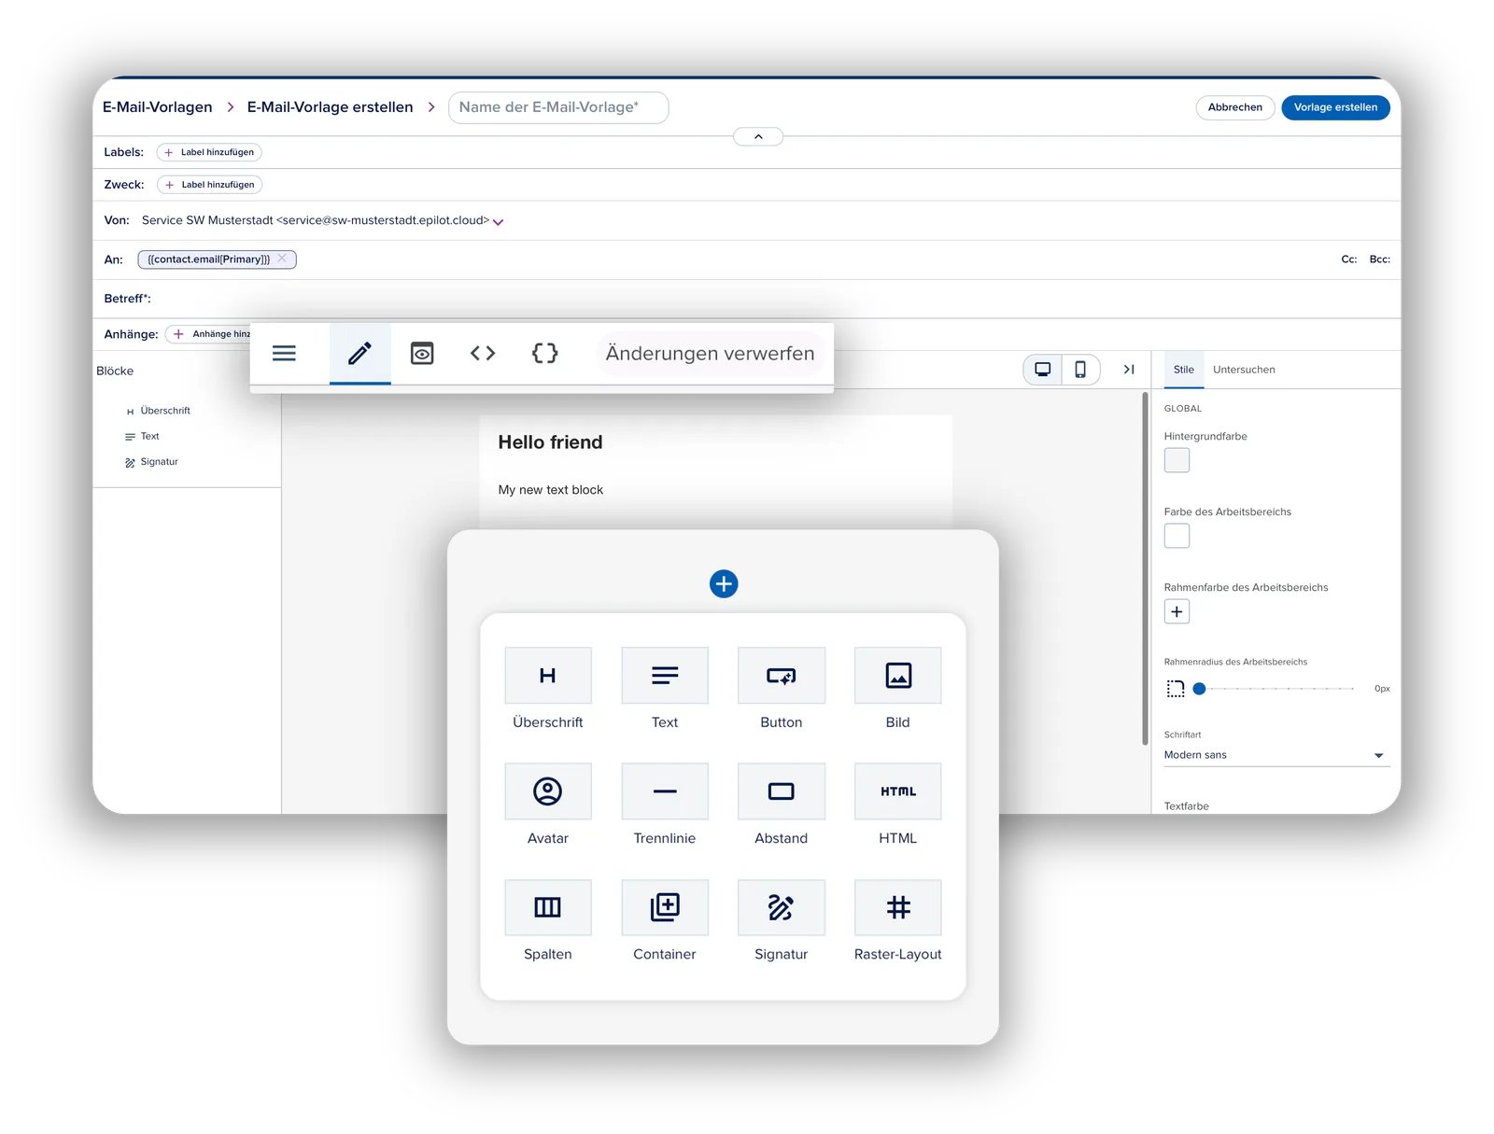Open the hamburger menu in editor toolbar
1494x1134 pixels.
[284, 353]
